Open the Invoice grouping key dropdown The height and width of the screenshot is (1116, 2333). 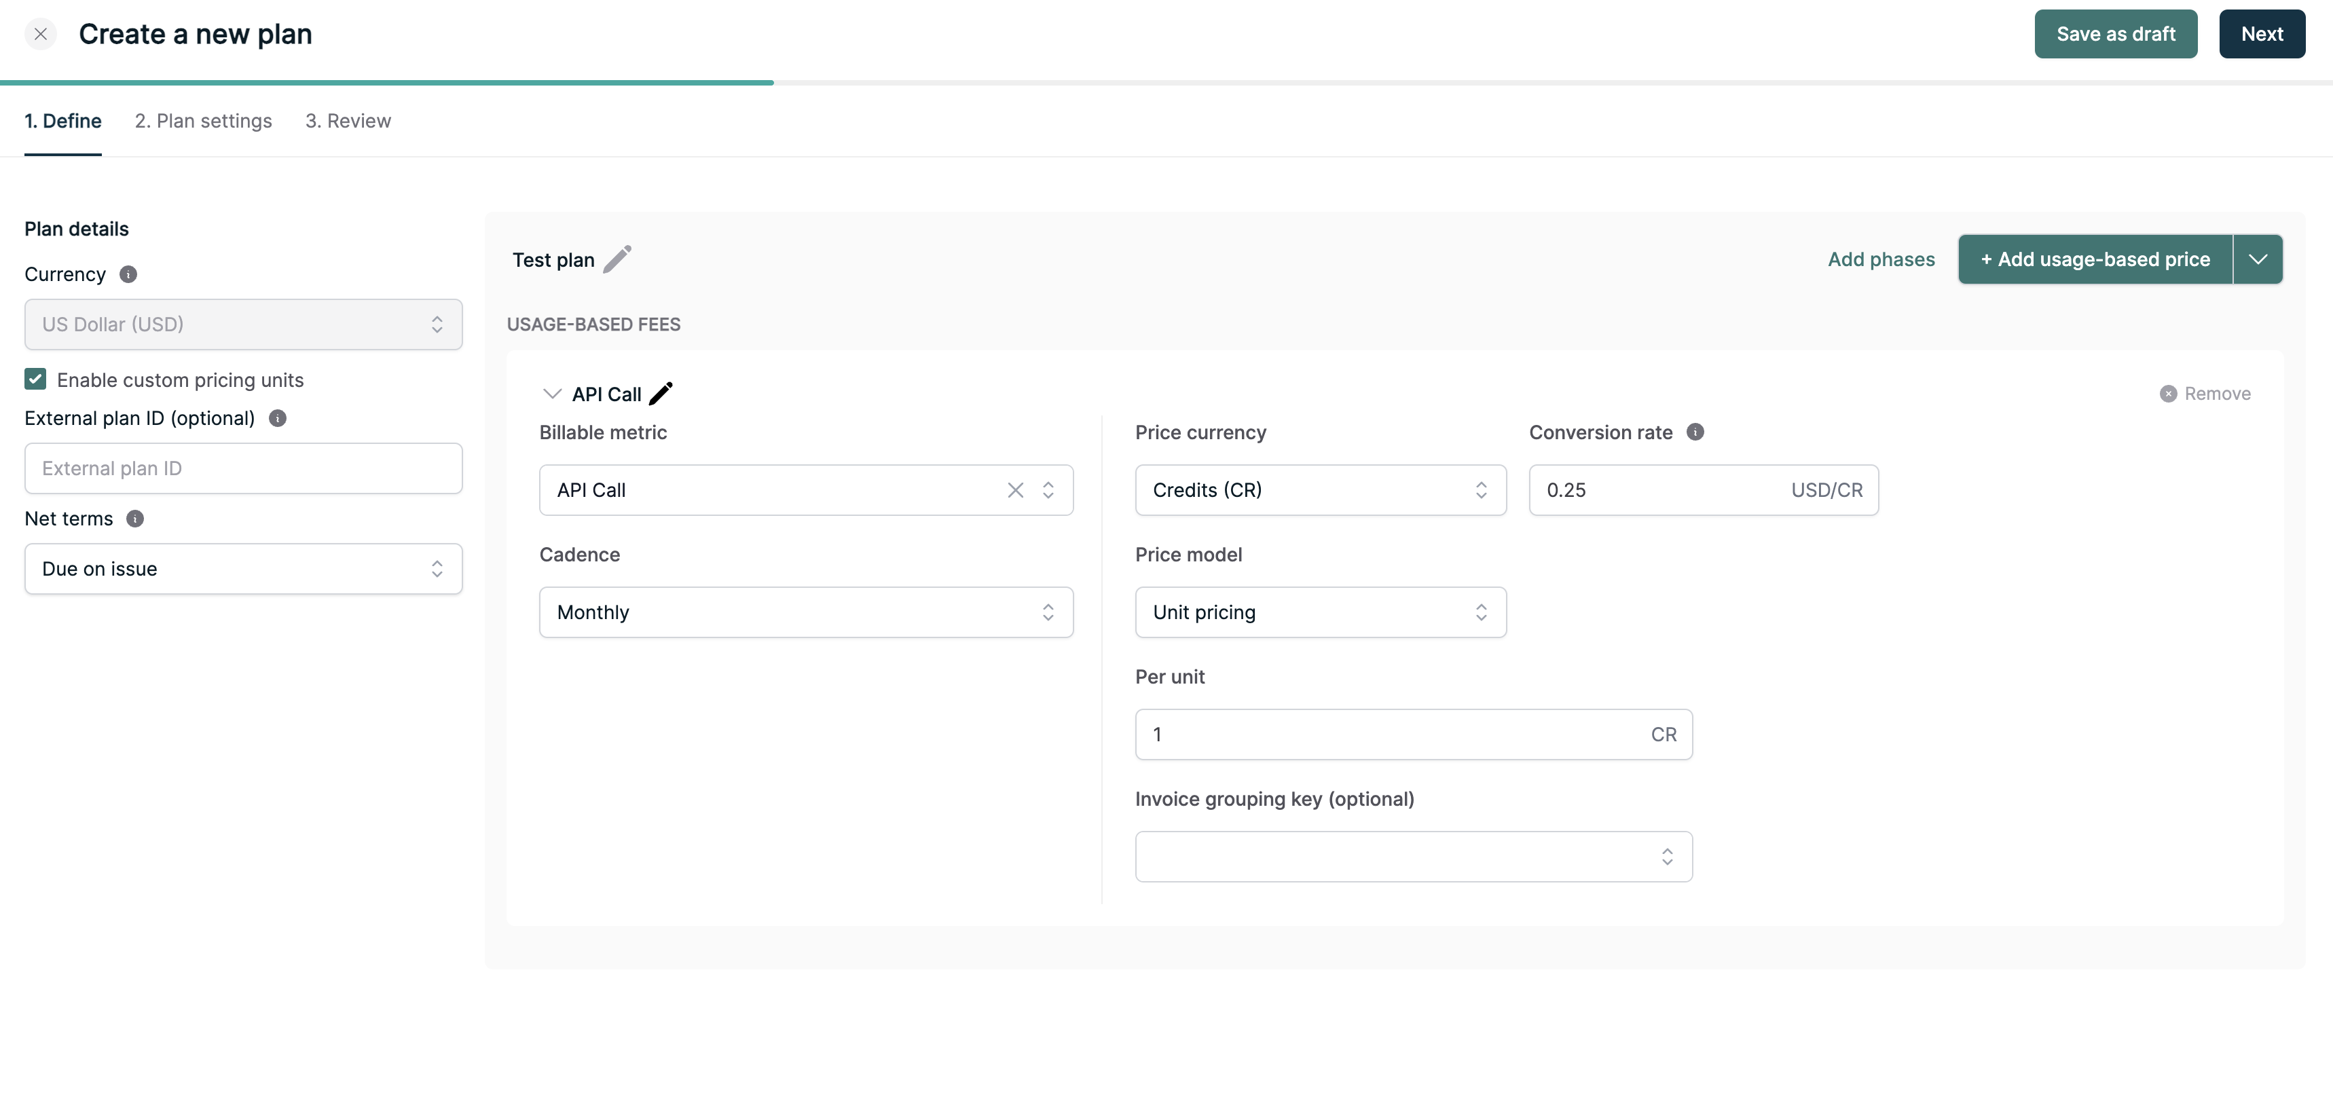(1413, 856)
